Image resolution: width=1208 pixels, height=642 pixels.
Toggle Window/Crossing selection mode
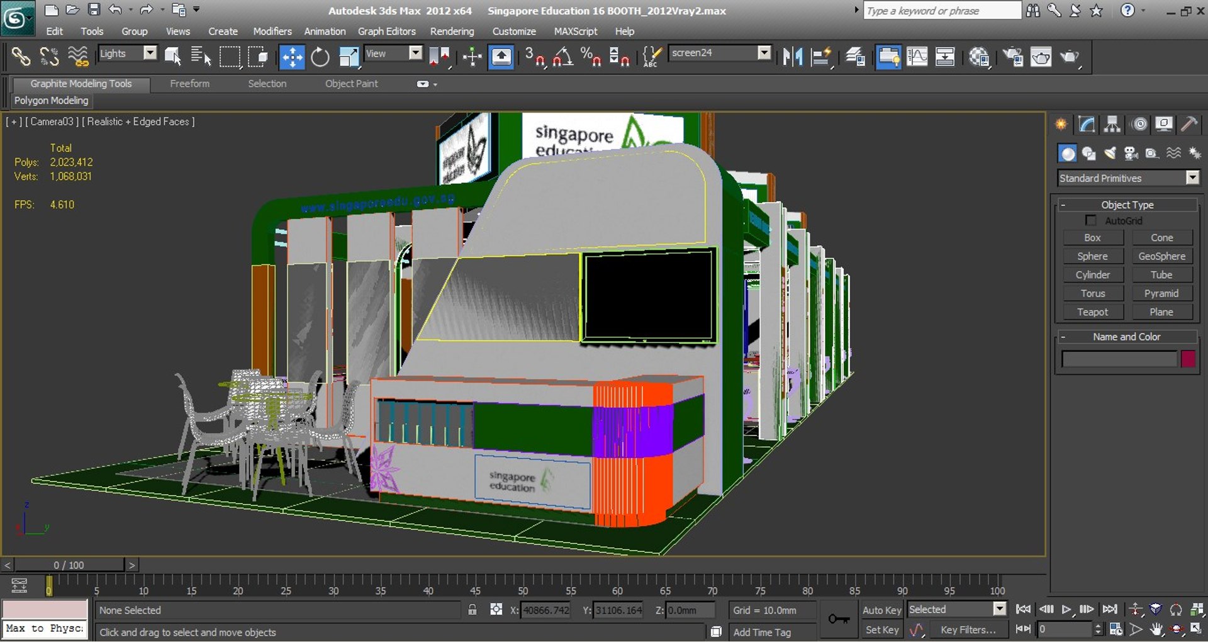click(258, 57)
